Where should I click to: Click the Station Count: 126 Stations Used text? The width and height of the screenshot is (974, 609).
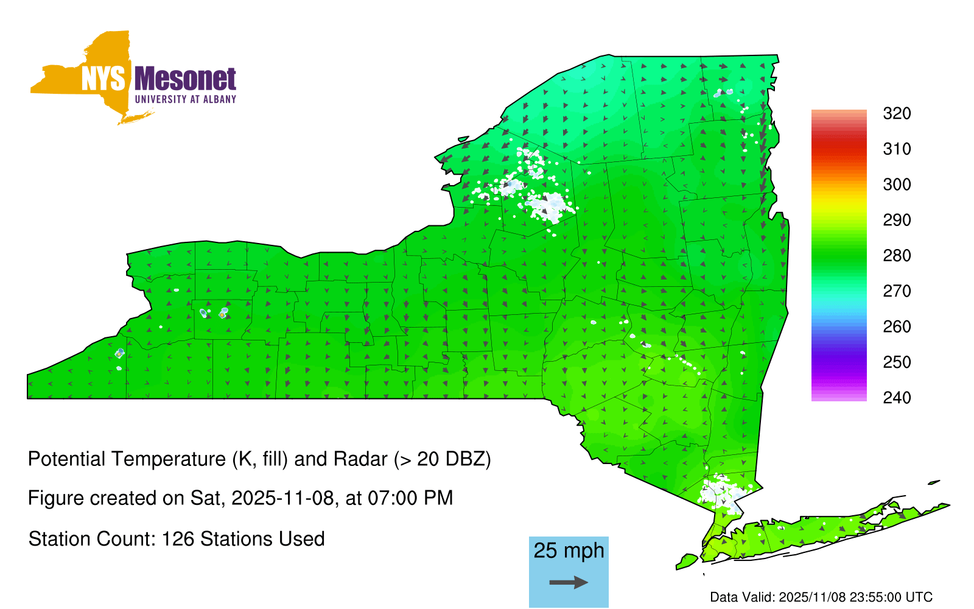pos(177,539)
